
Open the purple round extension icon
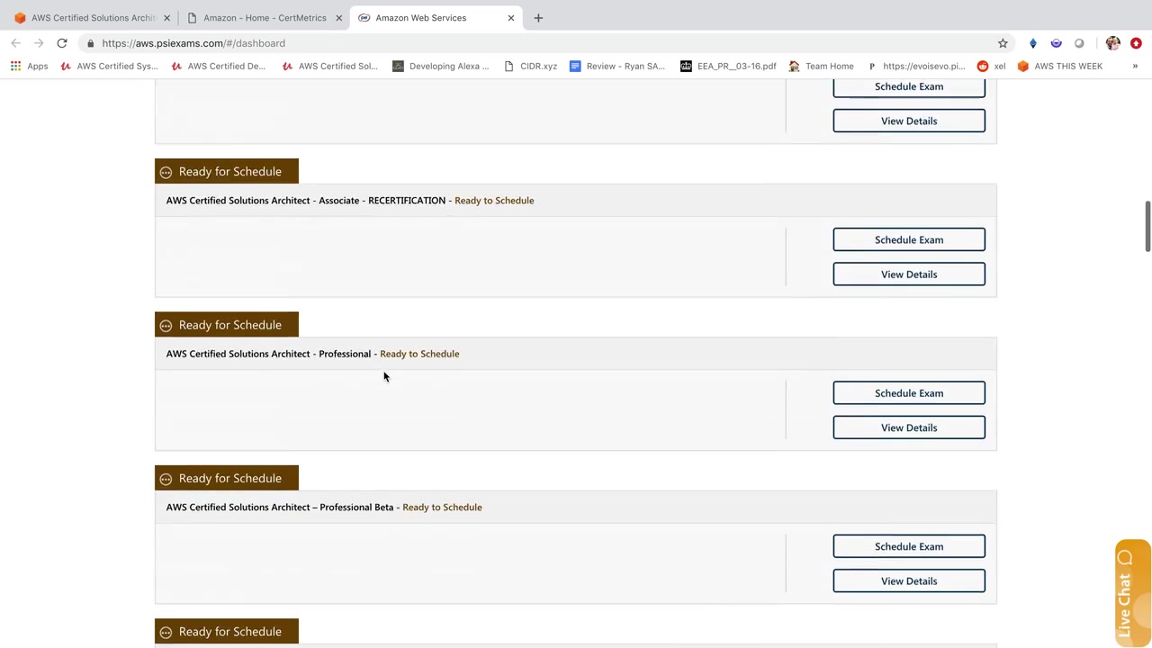point(1057,43)
